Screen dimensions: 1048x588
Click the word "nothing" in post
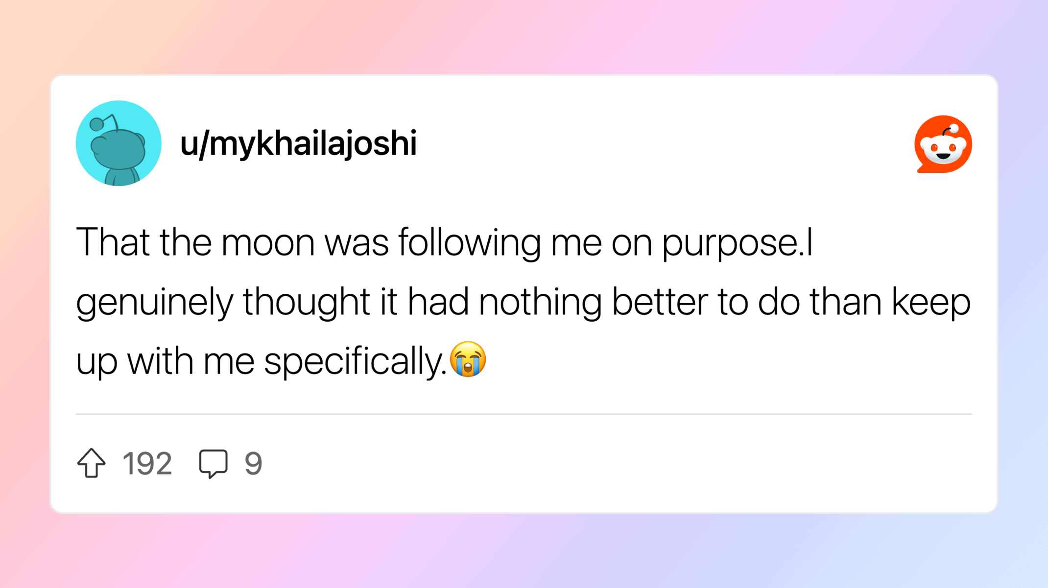click(540, 302)
